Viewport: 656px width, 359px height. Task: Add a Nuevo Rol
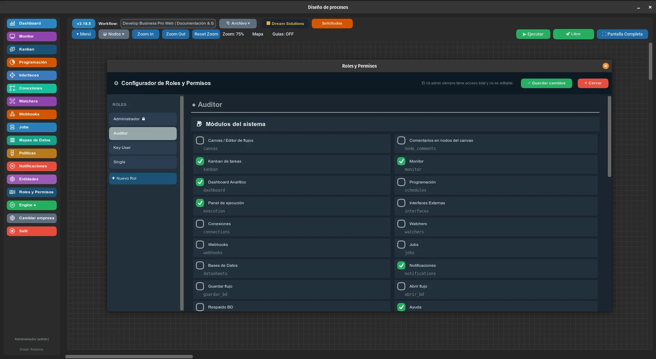point(143,178)
